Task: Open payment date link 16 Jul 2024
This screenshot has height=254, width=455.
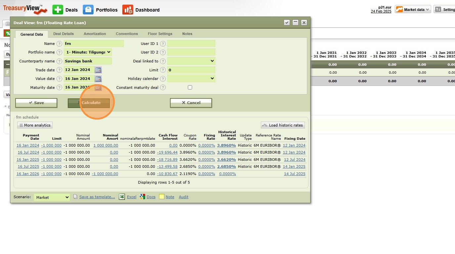Action: (x=28, y=152)
